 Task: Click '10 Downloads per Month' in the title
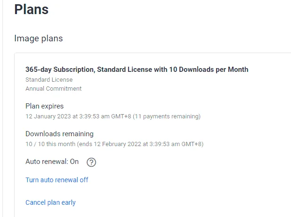(x=209, y=70)
